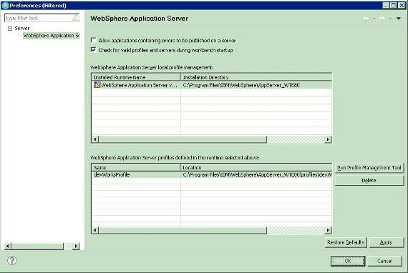Focus the type filter text field

click(x=42, y=18)
